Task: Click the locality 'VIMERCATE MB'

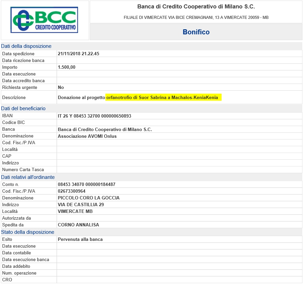Action: [x=75, y=211]
